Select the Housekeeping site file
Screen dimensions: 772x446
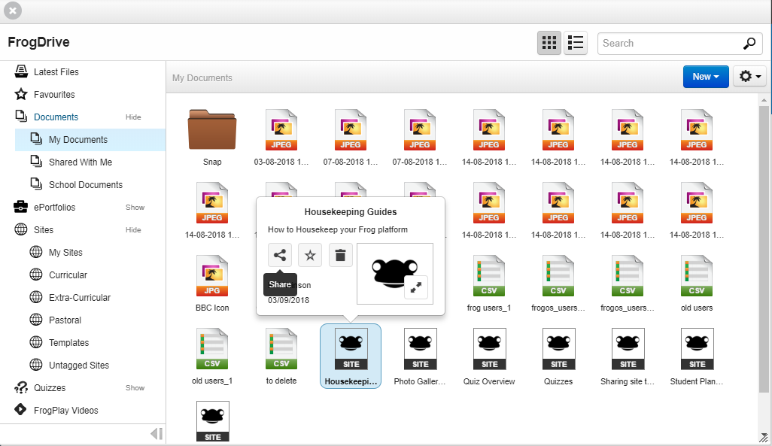coord(351,356)
